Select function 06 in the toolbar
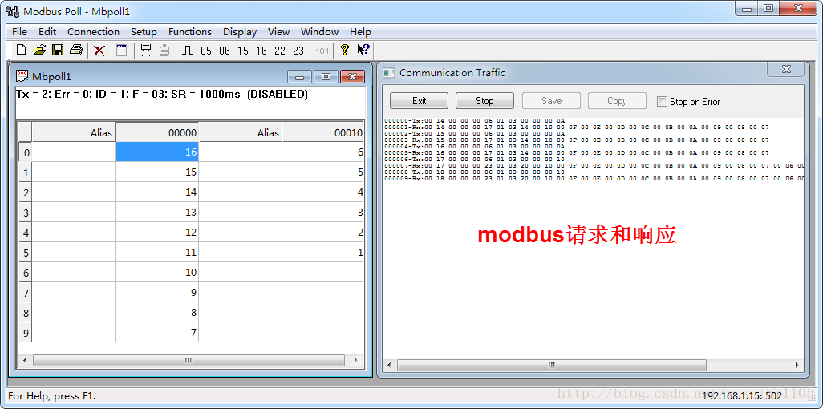This screenshot has width=823, height=409. pos(225,51)
